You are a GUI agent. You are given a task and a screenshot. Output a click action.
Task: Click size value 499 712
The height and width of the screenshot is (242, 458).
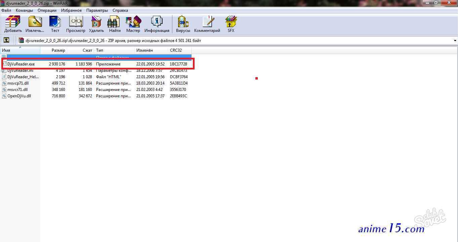point(58,83)
